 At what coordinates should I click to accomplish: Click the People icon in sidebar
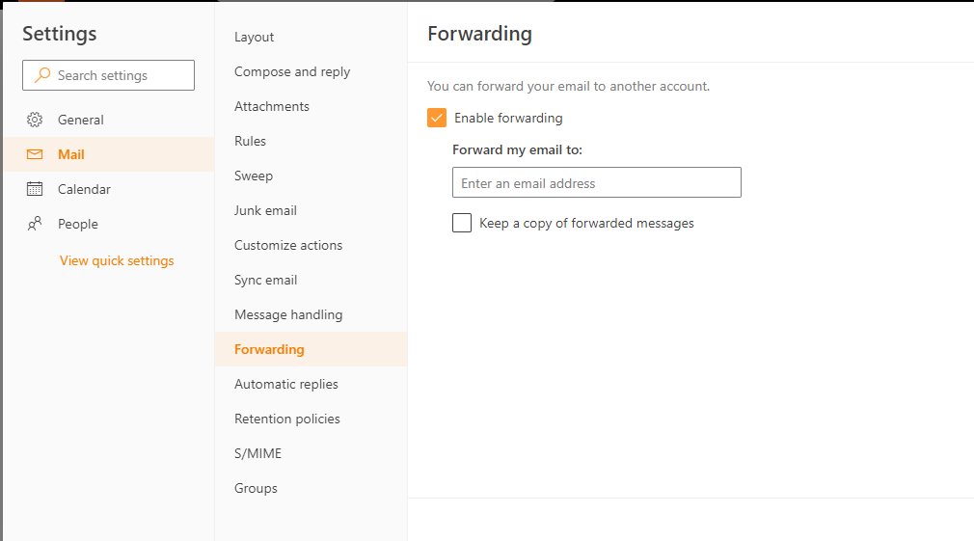(x=35, y=224)
